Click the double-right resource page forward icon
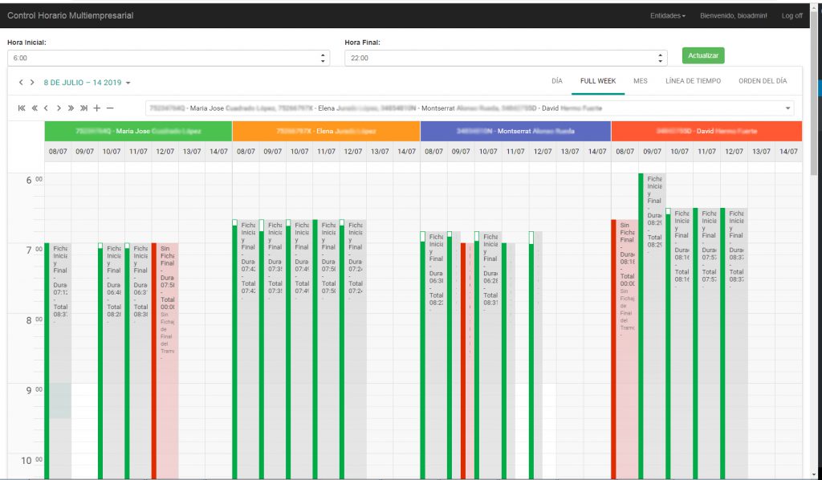 [x=71, y=108]
